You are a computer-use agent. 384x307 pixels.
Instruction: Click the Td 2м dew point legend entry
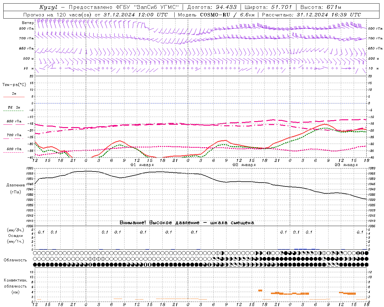14,108
